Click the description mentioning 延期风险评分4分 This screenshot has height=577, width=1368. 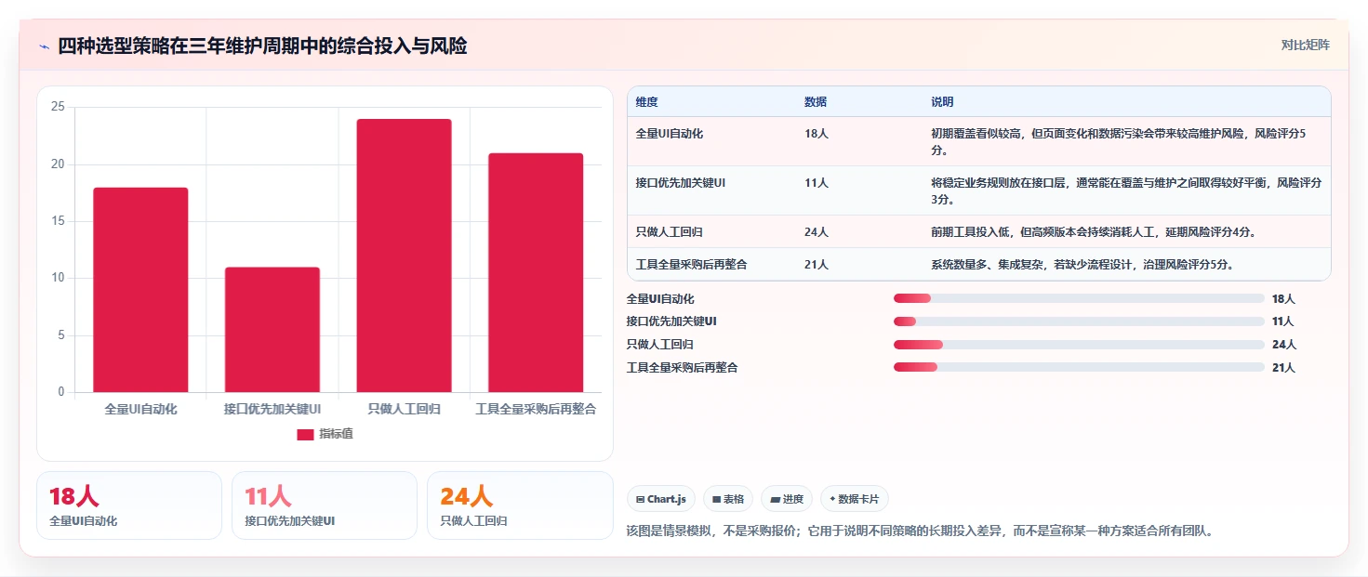(x=1094, y=232)
